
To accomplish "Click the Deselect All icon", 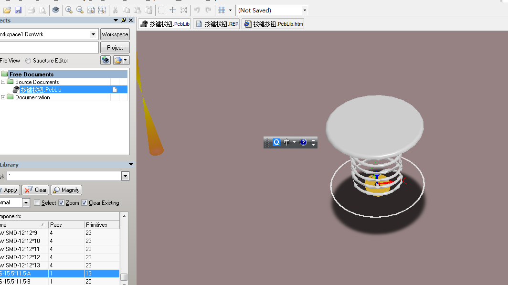I will 184,10.
